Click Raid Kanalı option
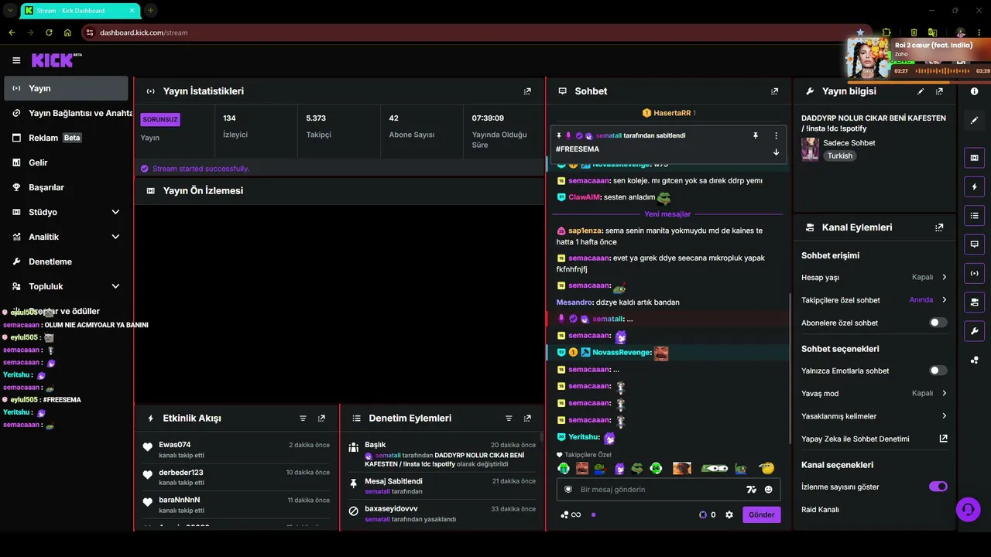The height and width of the screenshot is (557, 991). pos(820,510)
